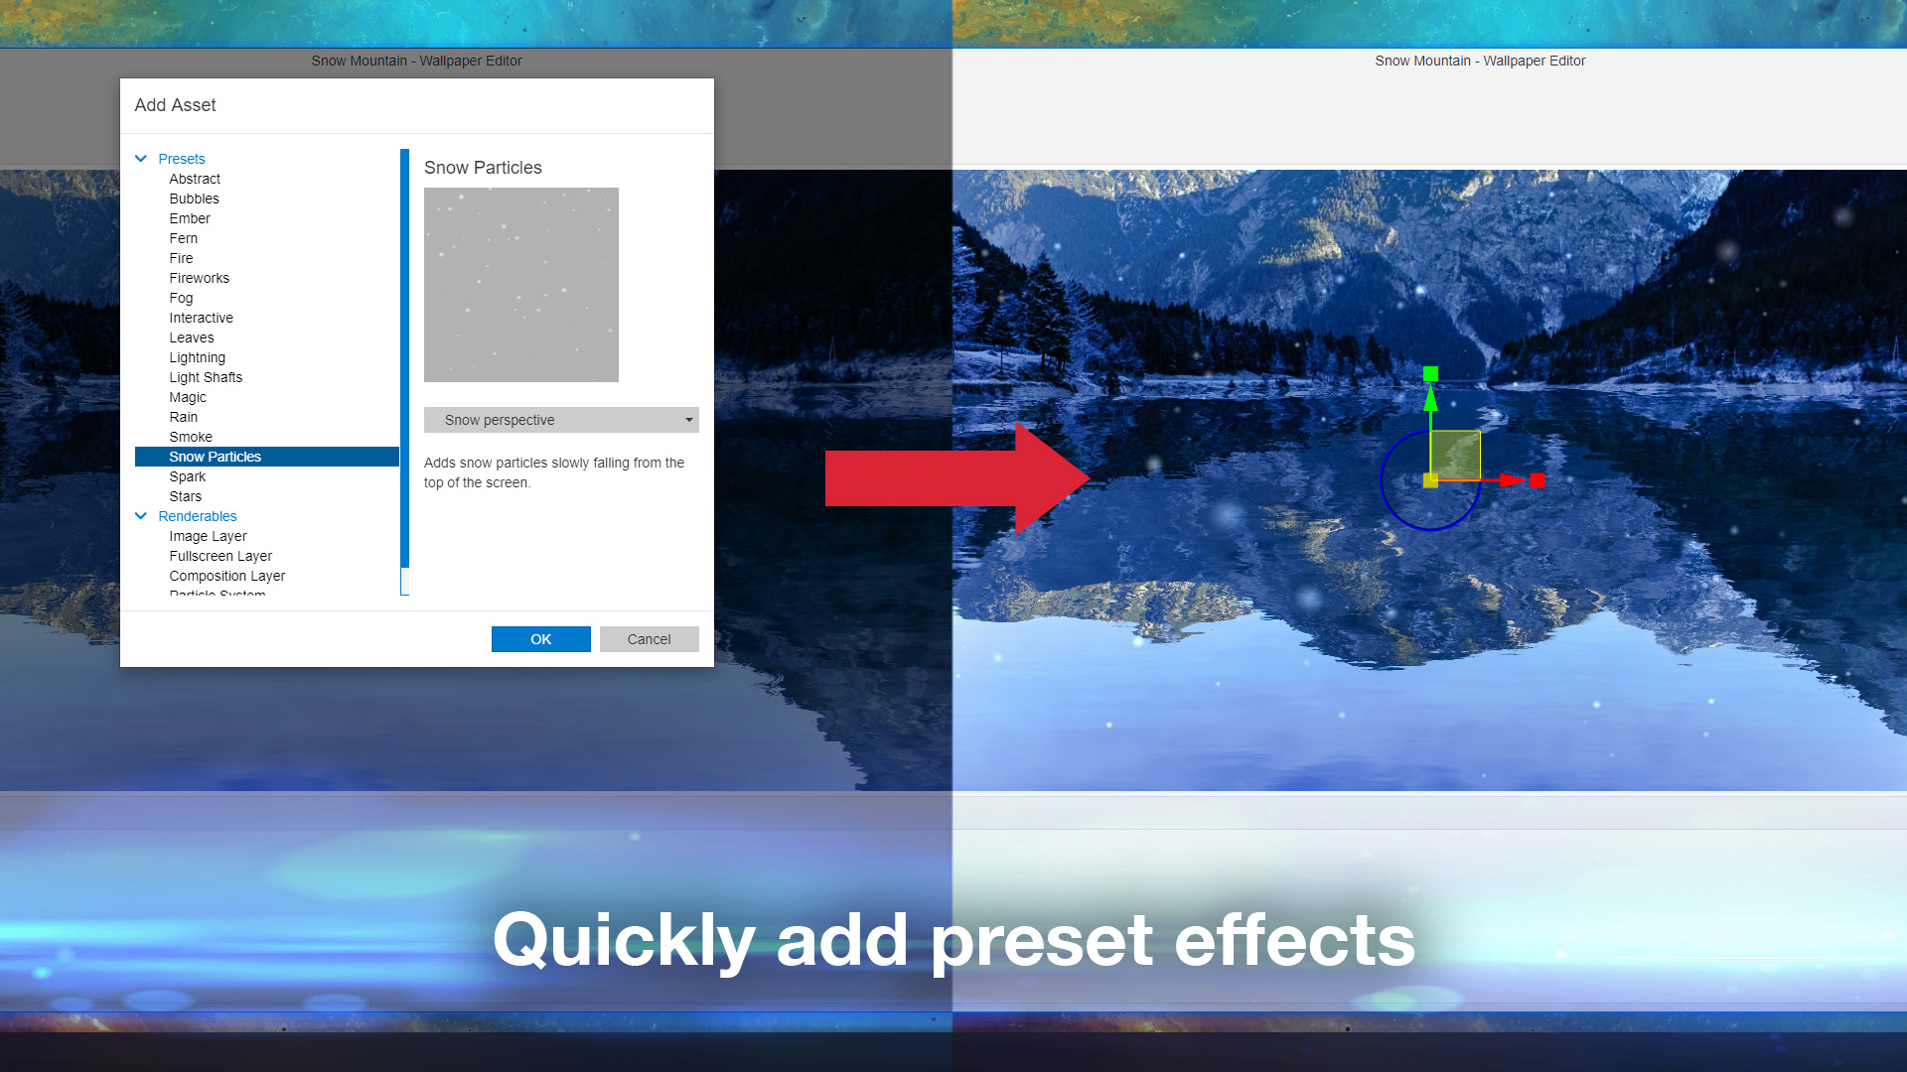Select Smoke preset from list
Viewport: 1907px width, 1072px height.
(x=190, y=436)
